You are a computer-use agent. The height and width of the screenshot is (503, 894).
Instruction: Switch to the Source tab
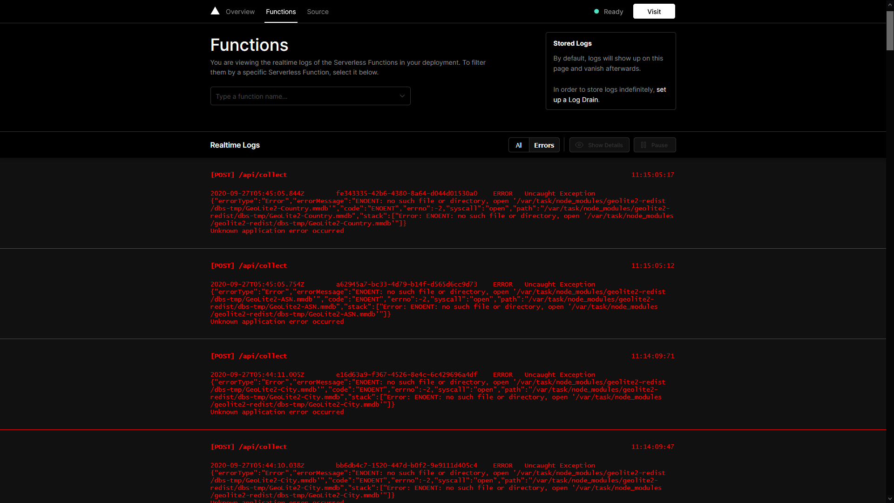point(318,12)
